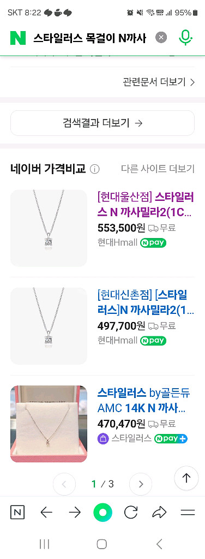Tap the scroll to top arrow button
This screenshot has width=205, height=559.
click(186, 478)
